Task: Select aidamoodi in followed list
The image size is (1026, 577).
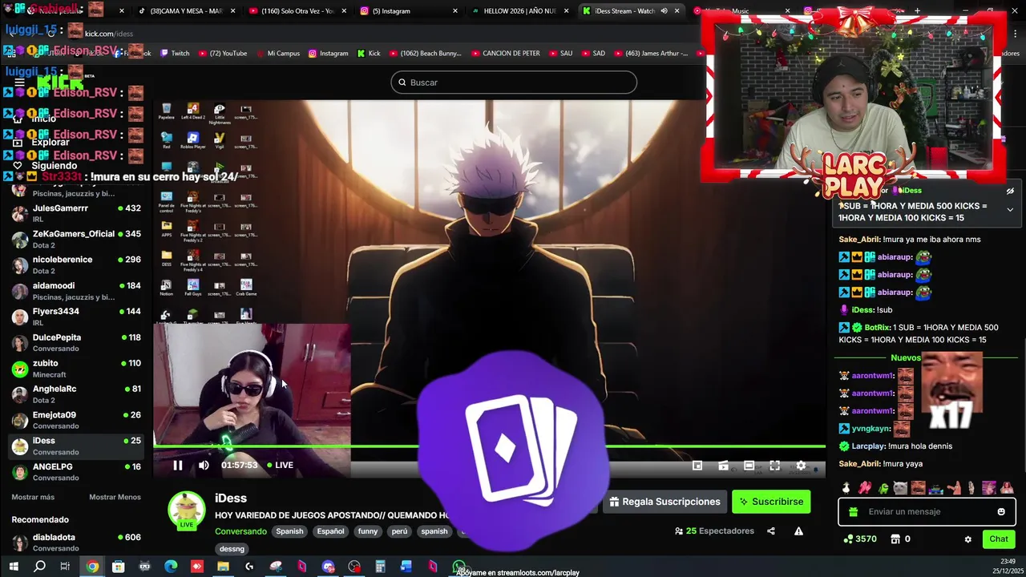Action: point(76,290)
